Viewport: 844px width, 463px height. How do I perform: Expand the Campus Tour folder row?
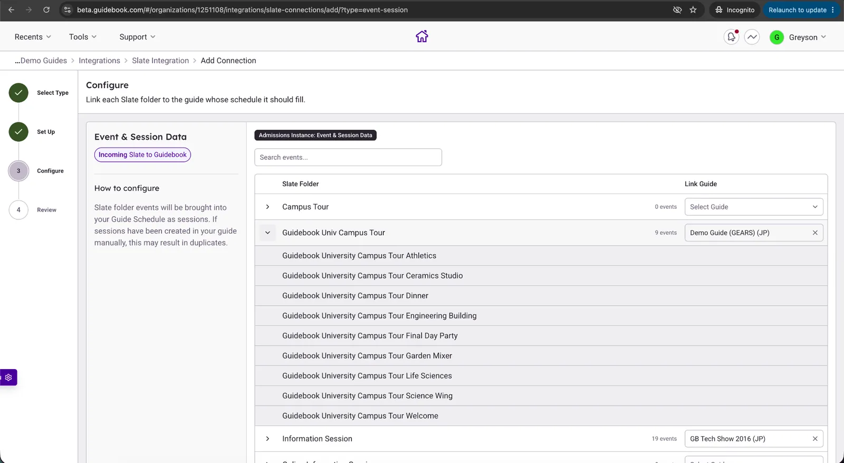pyautogui.click(x=267, y=207)
